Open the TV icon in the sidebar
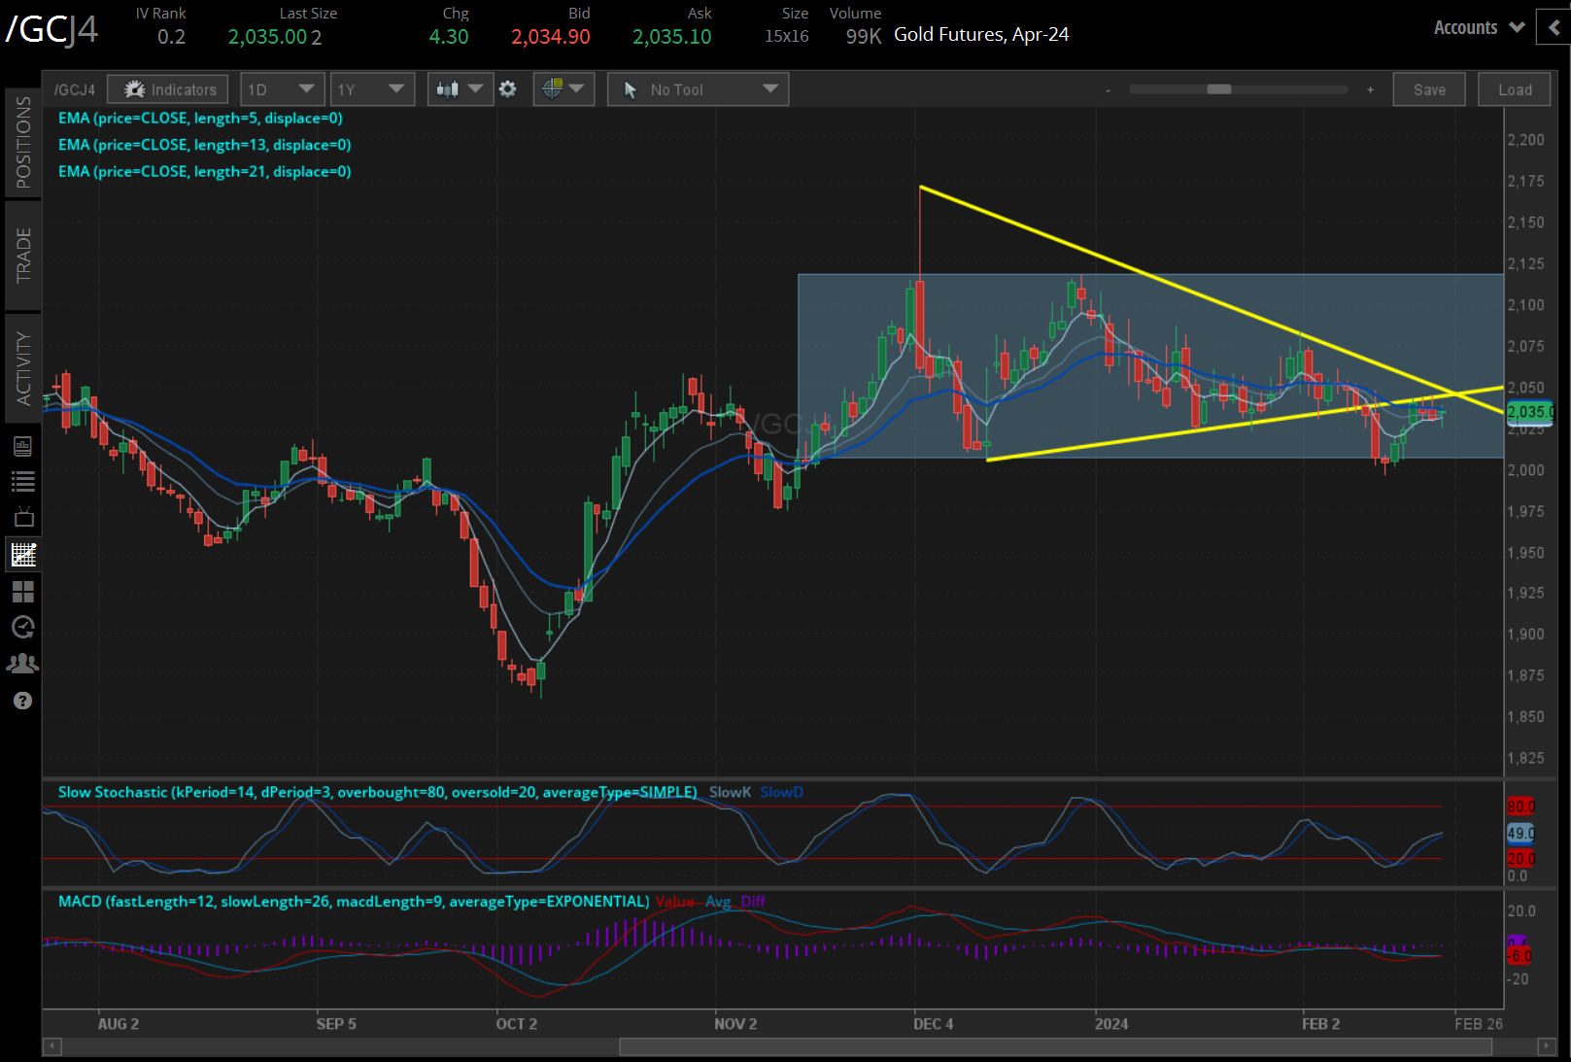 coord(22,517)
